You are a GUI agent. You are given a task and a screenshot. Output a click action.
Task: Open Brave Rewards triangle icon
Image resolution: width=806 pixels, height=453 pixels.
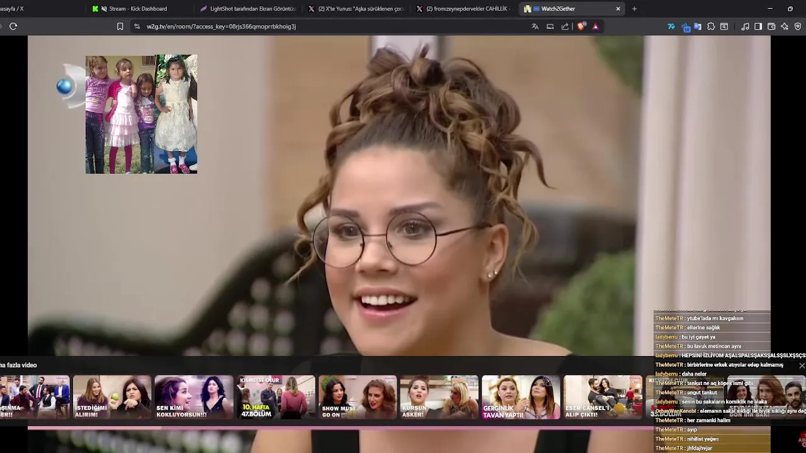click(596, 26)
